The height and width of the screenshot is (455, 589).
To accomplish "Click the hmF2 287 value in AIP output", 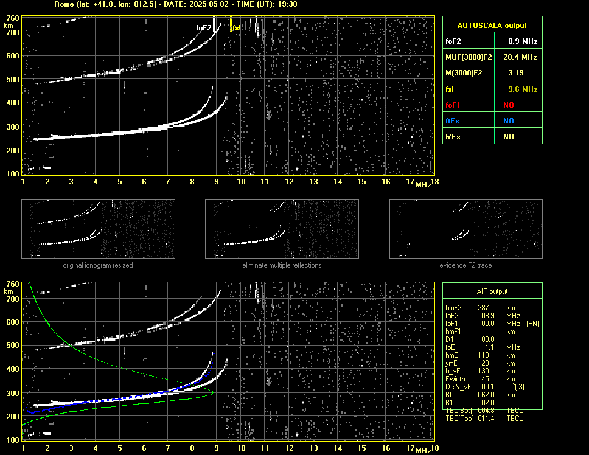I will coord(483,308).
